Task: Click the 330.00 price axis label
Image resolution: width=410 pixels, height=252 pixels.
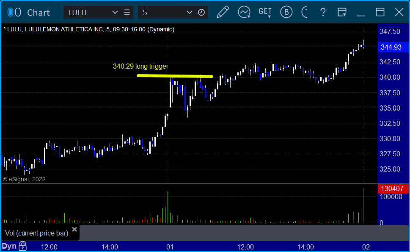Action: point(390,138)
